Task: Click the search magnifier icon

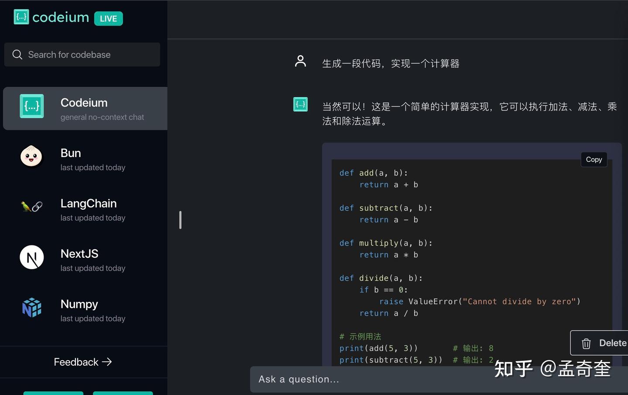Action: click(17, 54)
